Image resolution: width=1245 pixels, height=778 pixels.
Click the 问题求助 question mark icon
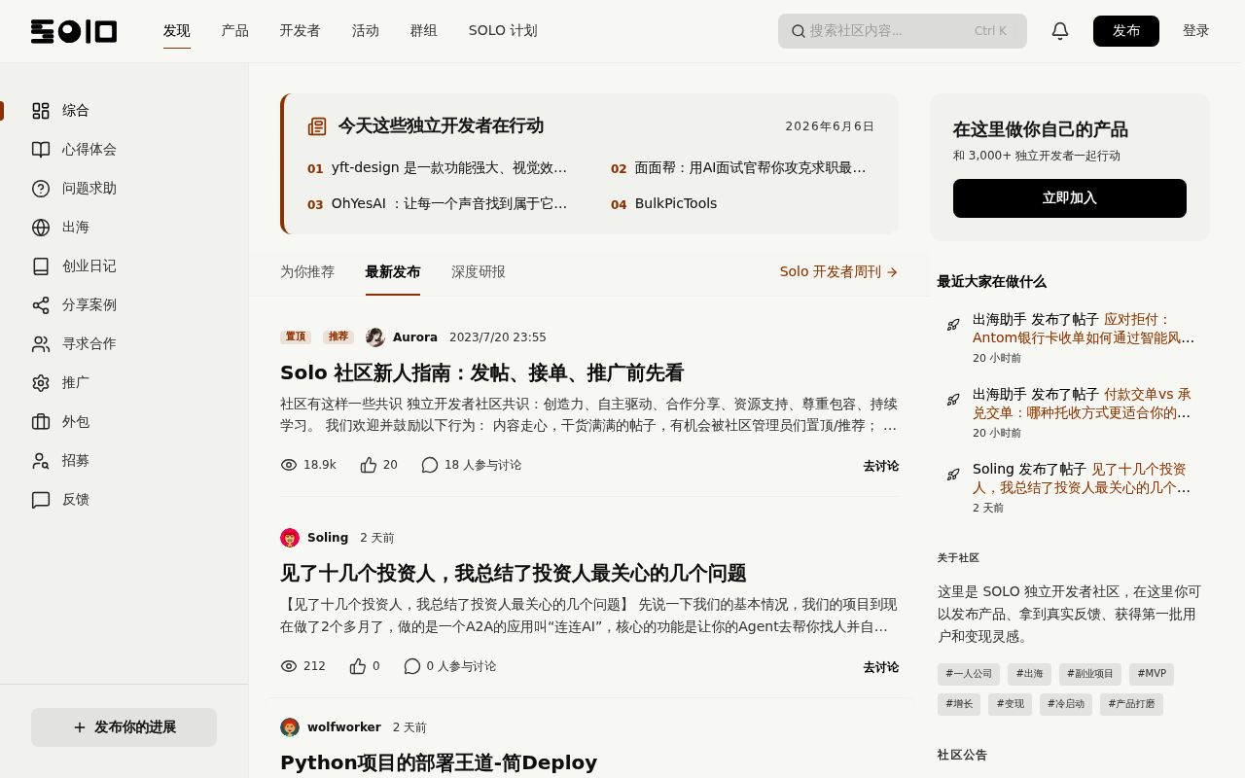pyautogui.click(x=41, y=189)
